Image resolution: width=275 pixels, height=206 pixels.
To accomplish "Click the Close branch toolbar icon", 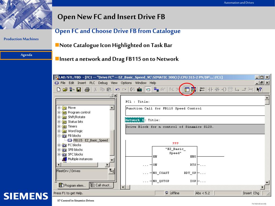I will [x=244, y=90].
